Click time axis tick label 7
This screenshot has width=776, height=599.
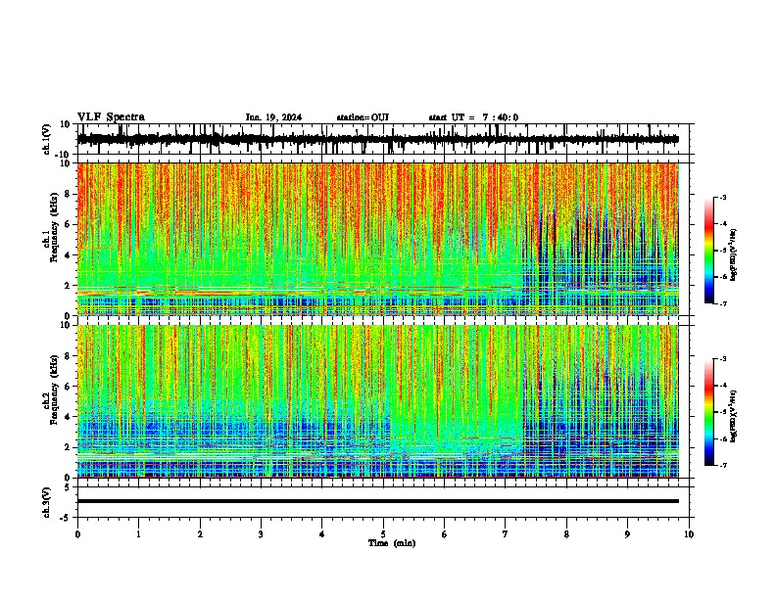(506, 534)
